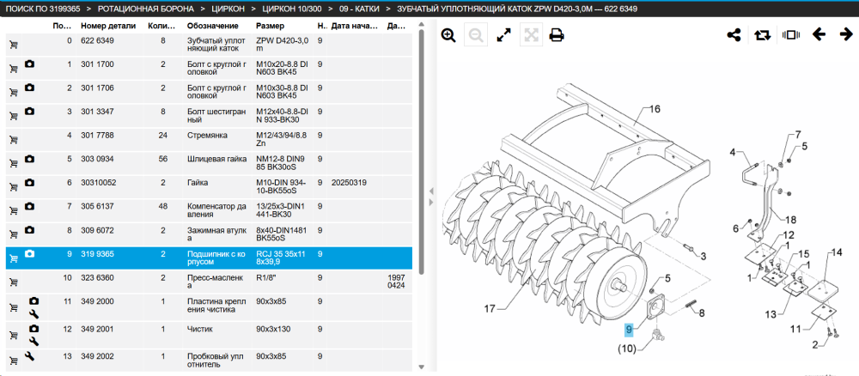Open camera icon for part 303 0934
Image resolution: width=859 pixels, height=376 pixels.
[x=29, y=159]
